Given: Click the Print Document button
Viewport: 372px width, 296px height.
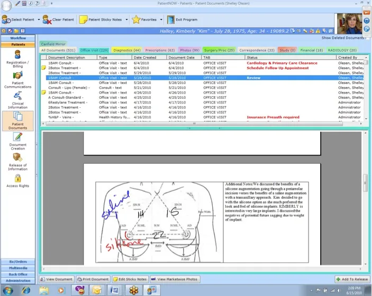Looking at the screenshot, I should point(93,279).
